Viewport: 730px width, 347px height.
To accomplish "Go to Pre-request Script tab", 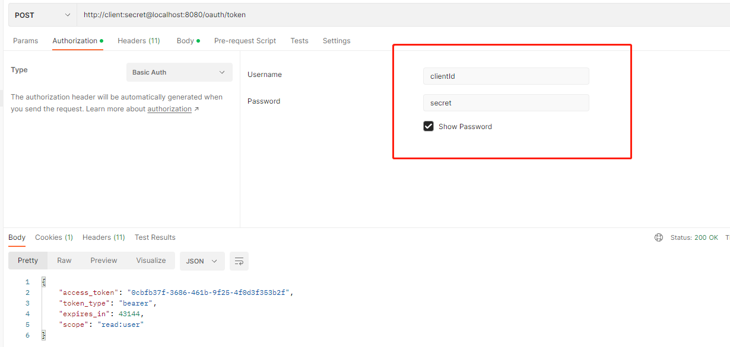I will (x=245, y=41).
